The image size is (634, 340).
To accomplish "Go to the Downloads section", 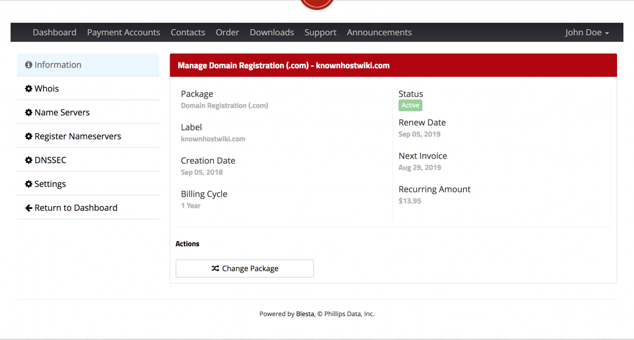I will (x=272, y=32).
